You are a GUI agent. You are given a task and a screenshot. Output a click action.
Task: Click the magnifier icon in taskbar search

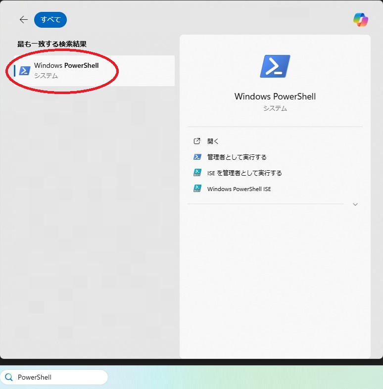pos(9,377)
